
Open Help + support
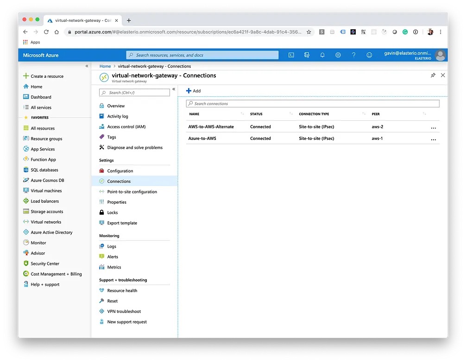tap(41, 284)
